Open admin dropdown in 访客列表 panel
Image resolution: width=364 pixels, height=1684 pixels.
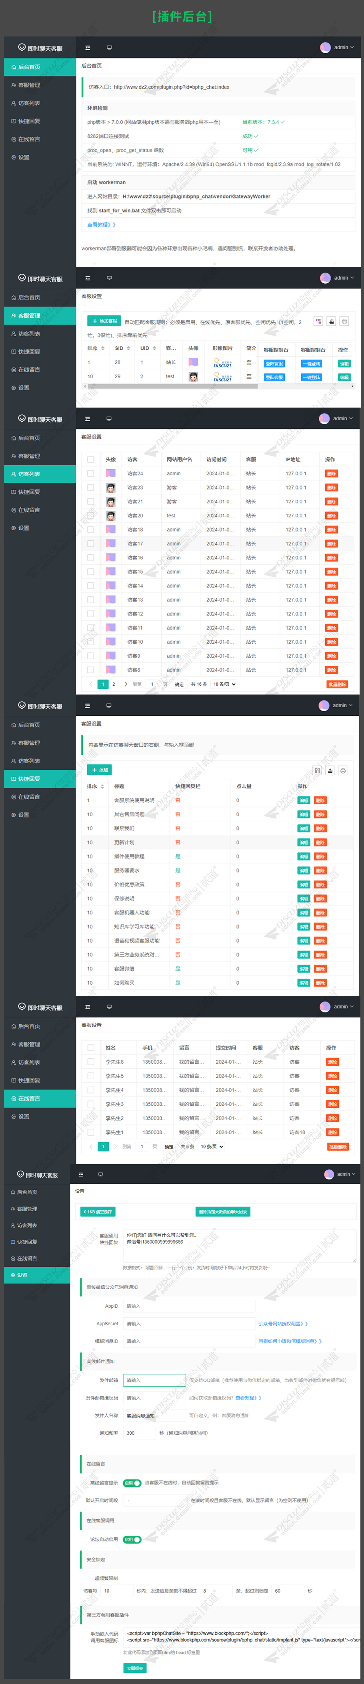click(343, 418)
